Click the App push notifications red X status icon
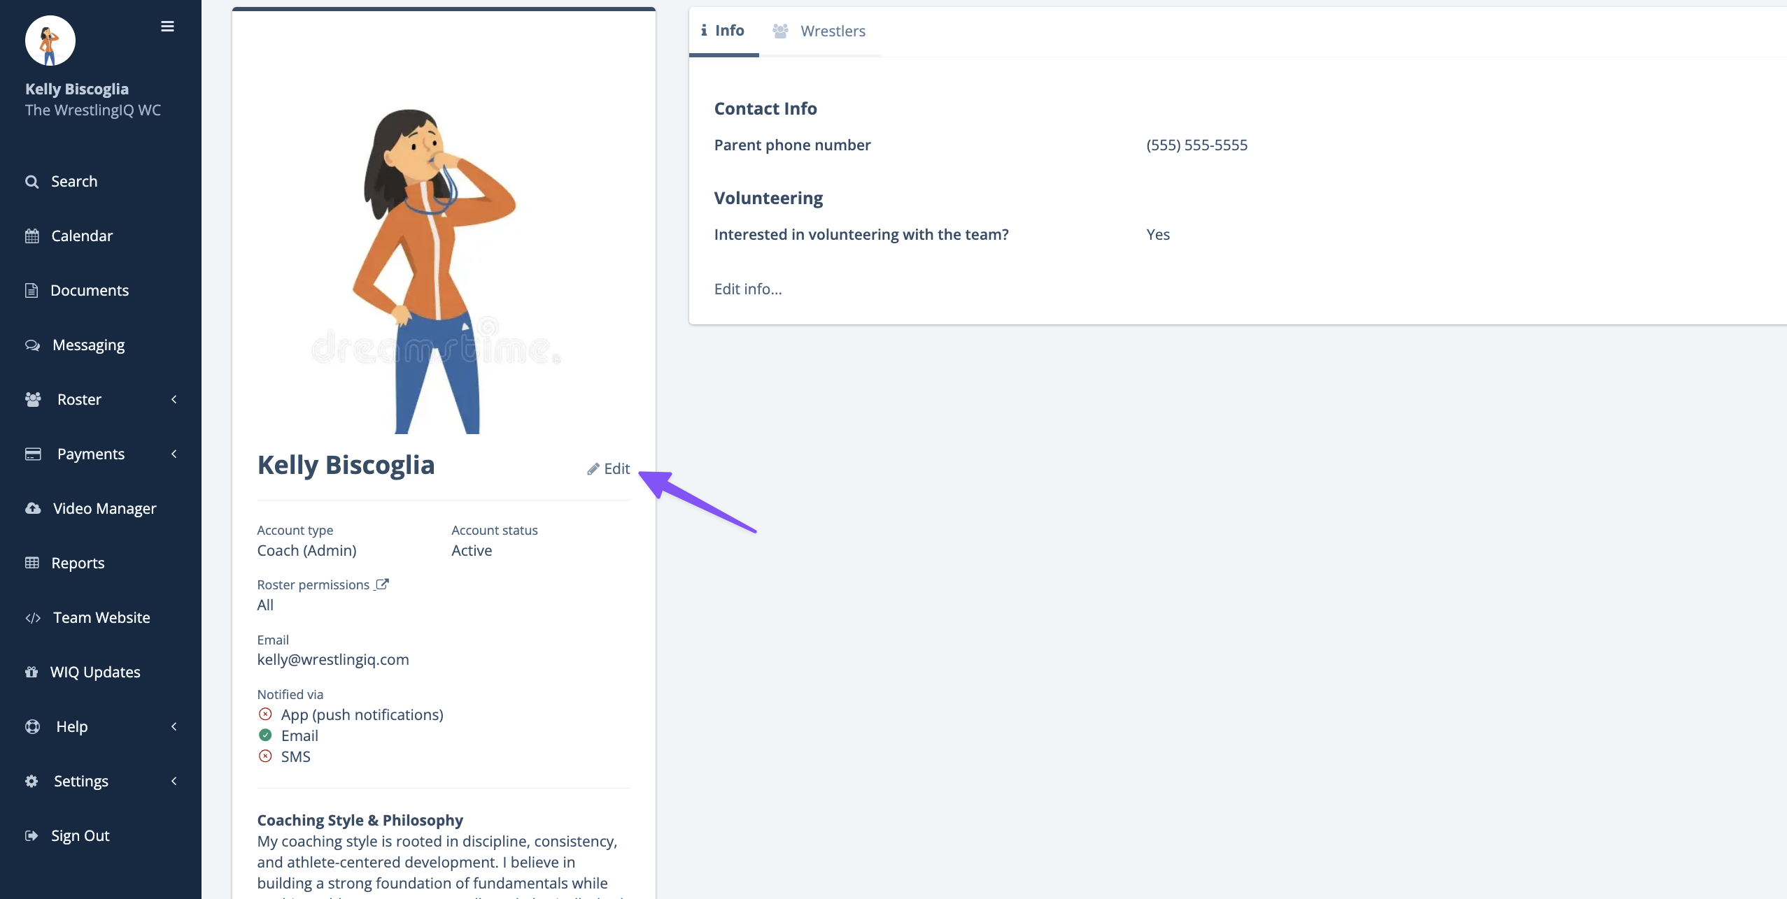The image size is (1787, 899). click(265, 714)
